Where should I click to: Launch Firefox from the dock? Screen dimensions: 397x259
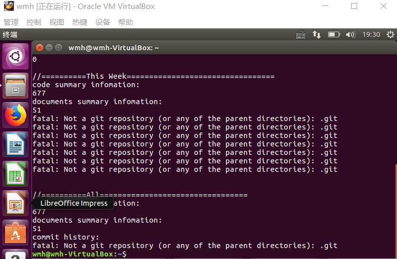tap(15, 115)
